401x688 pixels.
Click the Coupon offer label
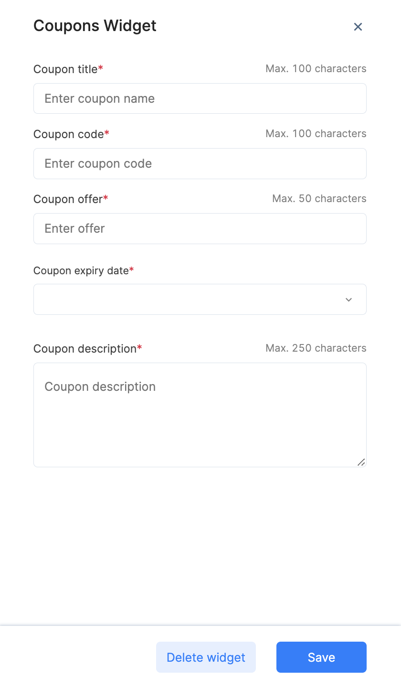click(68, 199)
